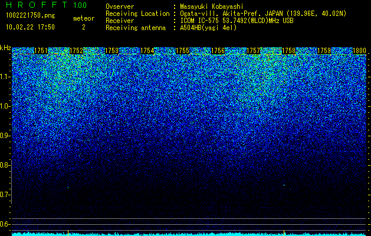Screen dimensions: 371x236
Task: Click the yellow meteor tick below 1752
Action: click(x=68, y=232)
